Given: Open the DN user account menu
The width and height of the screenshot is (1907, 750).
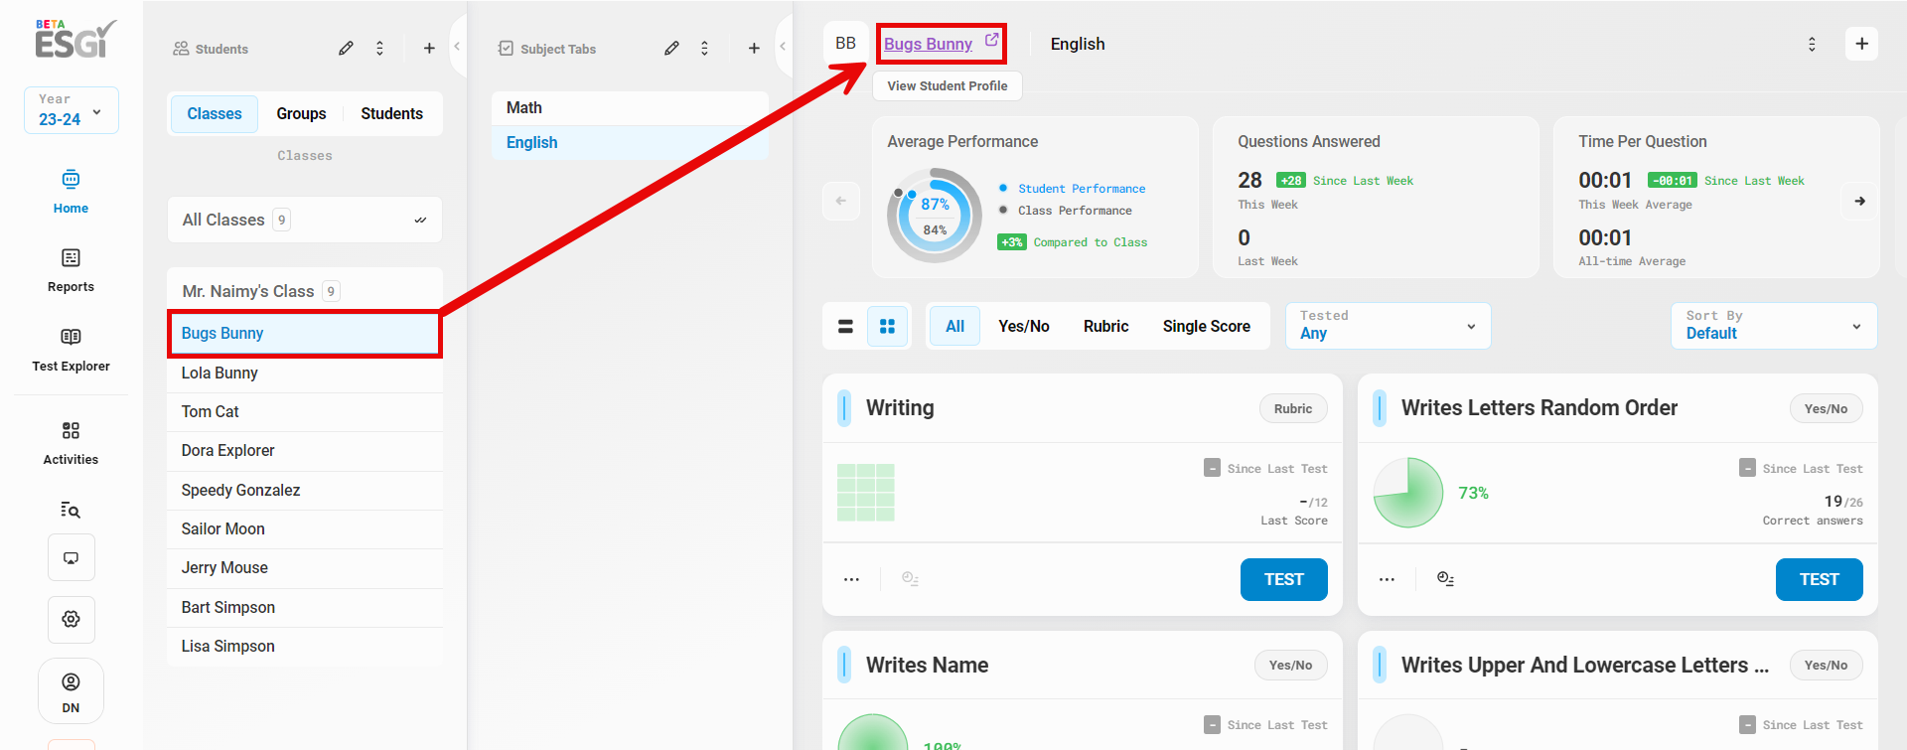Looking at the screenshot, I should tap(71, 692).
